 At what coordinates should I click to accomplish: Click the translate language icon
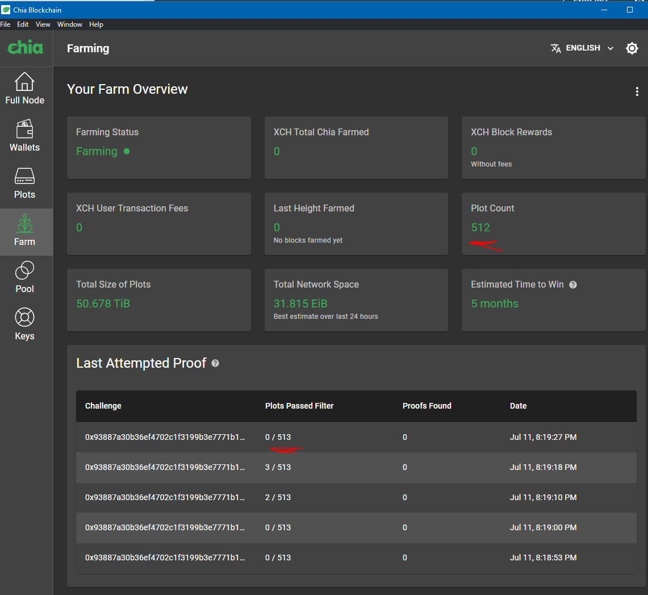(x=556, y=48)
